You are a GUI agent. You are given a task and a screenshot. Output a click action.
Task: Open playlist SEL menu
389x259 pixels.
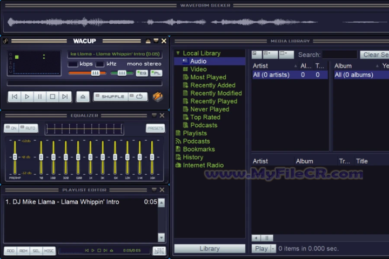[36, 251]
